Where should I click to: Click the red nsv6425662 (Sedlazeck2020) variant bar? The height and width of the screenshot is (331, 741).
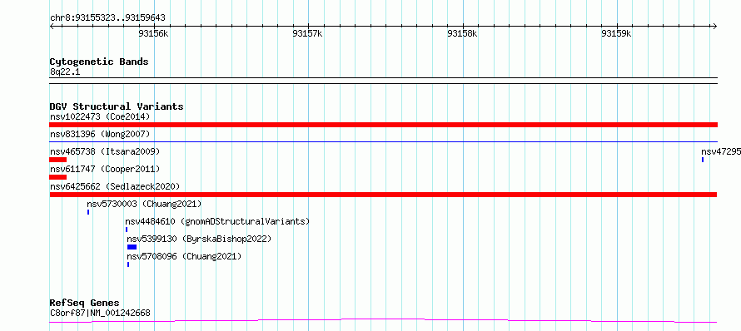click(383, 195)
